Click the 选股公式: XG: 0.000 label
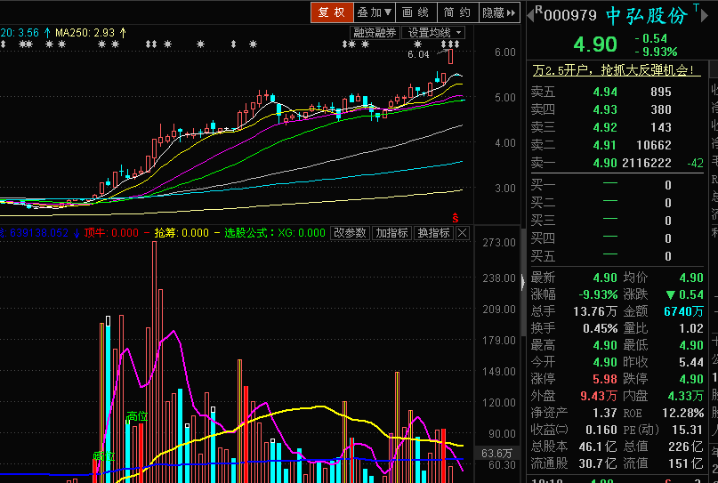The width and height of the screenshot is (718, 483). [x=275, y=232]
